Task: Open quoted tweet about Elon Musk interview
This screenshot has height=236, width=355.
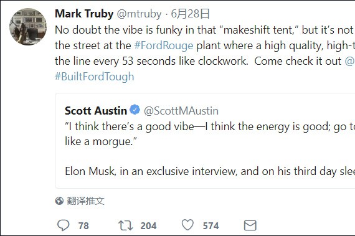Action: coord(205,141)
